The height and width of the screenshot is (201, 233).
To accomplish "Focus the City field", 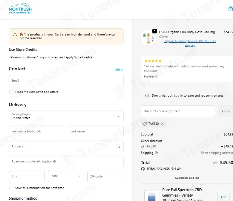I will click(27, 176).
